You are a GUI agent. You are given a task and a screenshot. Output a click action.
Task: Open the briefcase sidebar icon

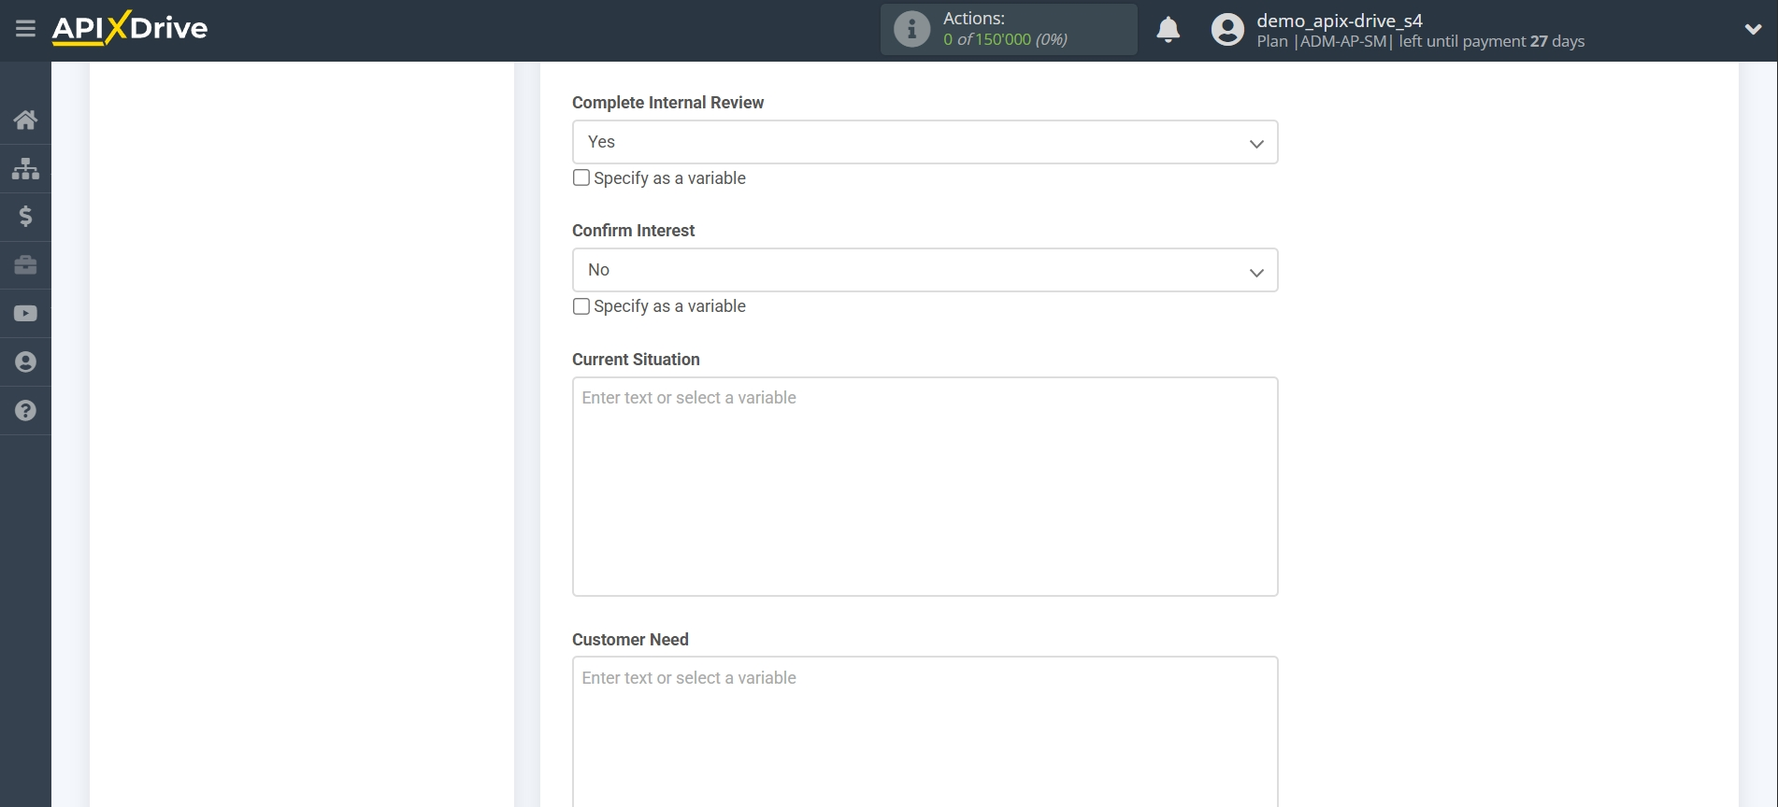coord(25,265)
